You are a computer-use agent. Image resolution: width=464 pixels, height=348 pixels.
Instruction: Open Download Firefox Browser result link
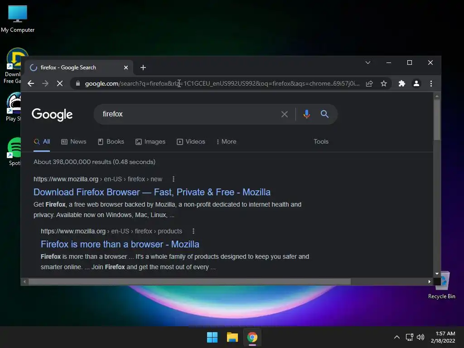152,192
